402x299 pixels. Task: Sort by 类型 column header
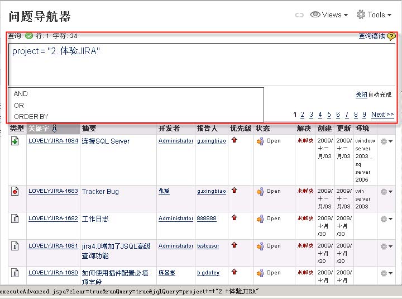click(17, 129)
